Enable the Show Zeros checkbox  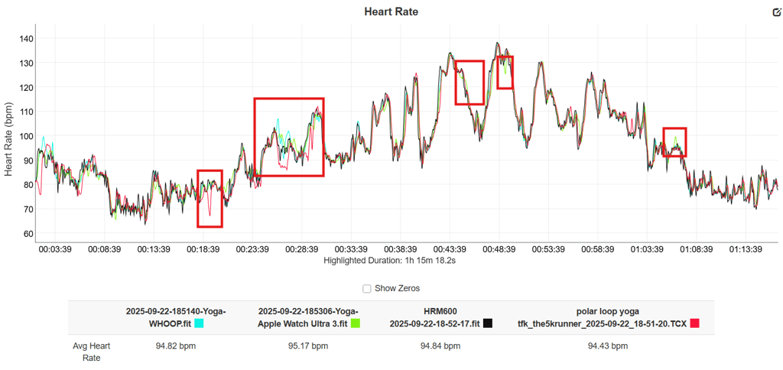pyautogui.click(x=367, y=289)
